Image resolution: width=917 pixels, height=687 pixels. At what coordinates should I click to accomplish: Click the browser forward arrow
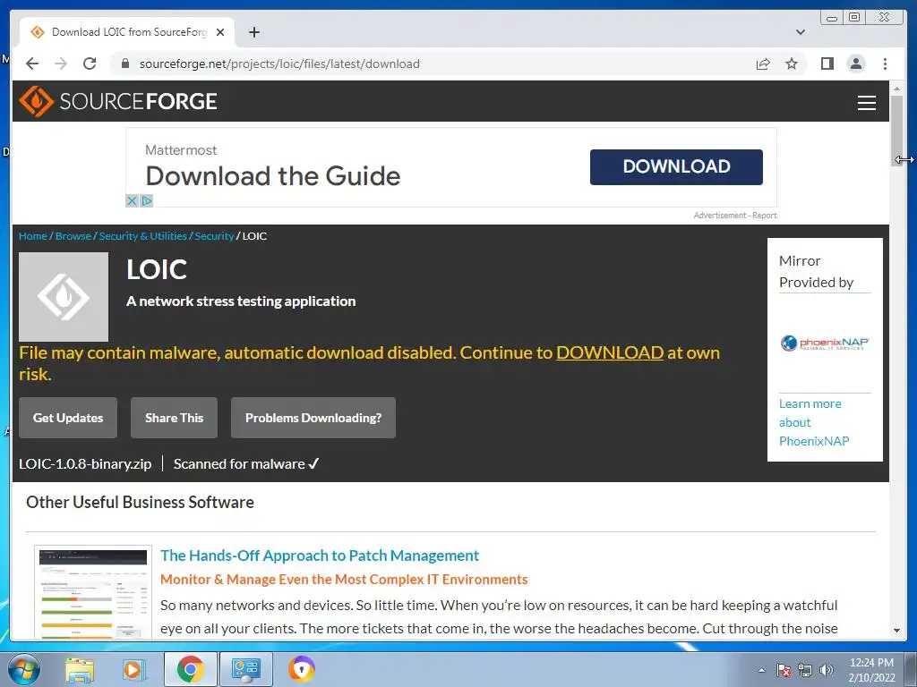pyautogui.click(x=61, y=64)
